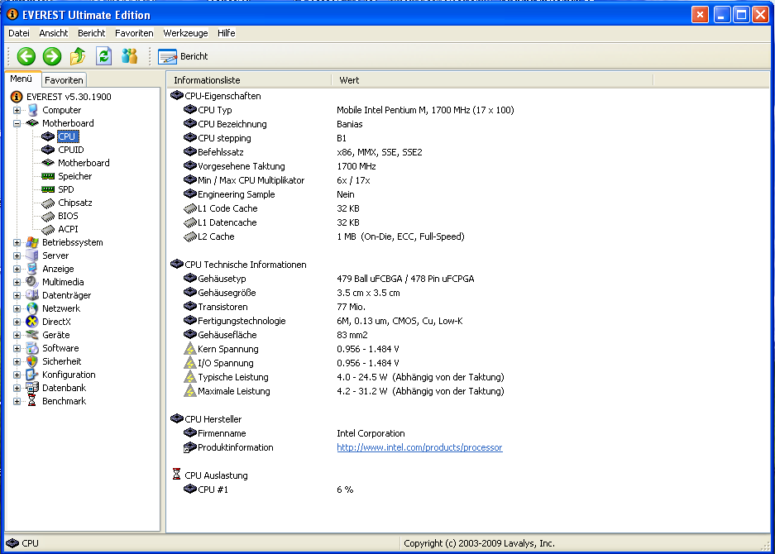Expand the Betriebssystem tree node
775x554 pixels.
[17, 242]
